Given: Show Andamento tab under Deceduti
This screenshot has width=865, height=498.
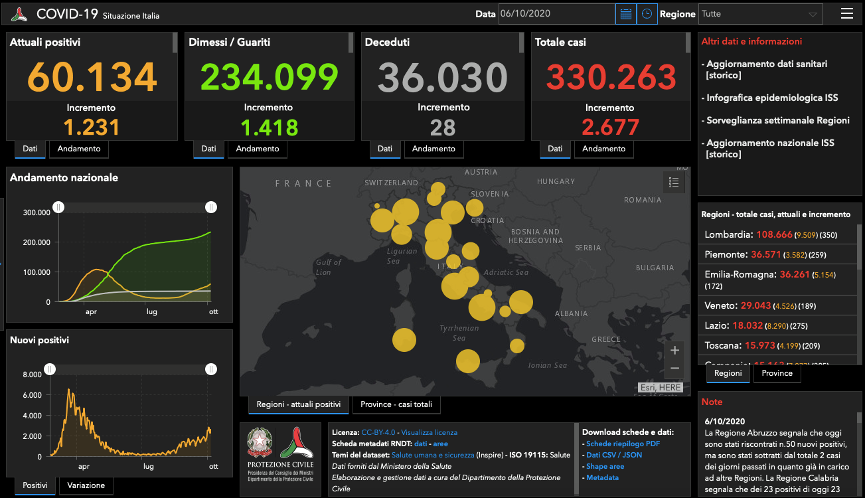Looking at the screenshot, I should click(x=433, y=149).
